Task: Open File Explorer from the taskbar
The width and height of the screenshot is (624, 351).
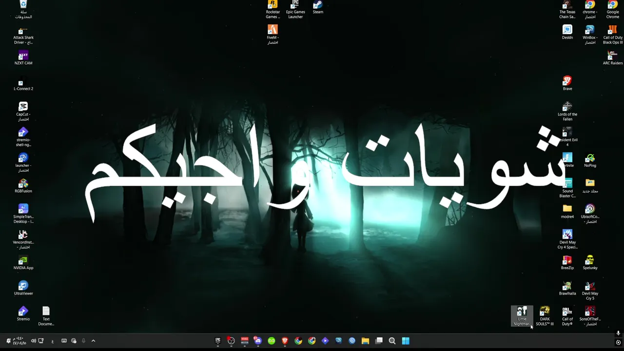Action: tap(365, 341)
